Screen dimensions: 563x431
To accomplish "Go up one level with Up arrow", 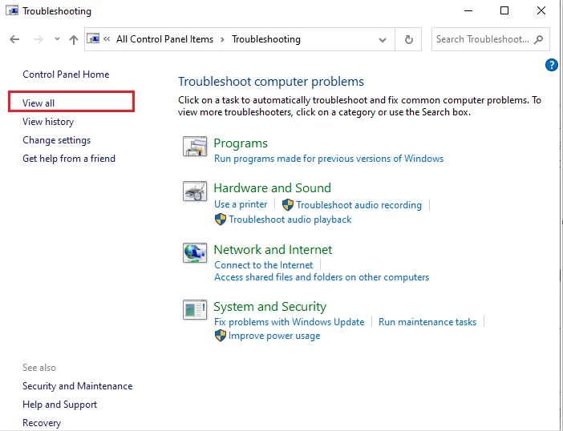I will pyautogui.click(x=74, y=39).
